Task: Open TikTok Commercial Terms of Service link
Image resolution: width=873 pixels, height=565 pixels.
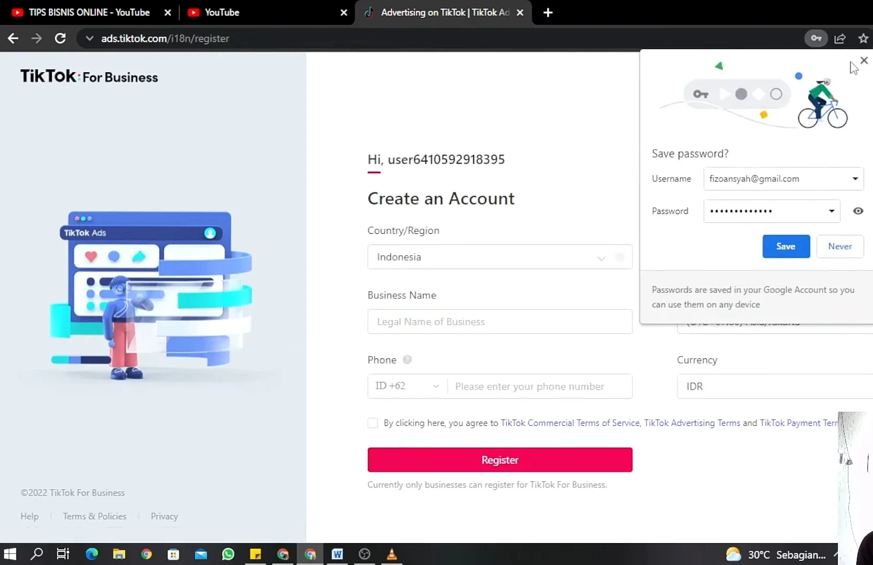Action: 570,423
